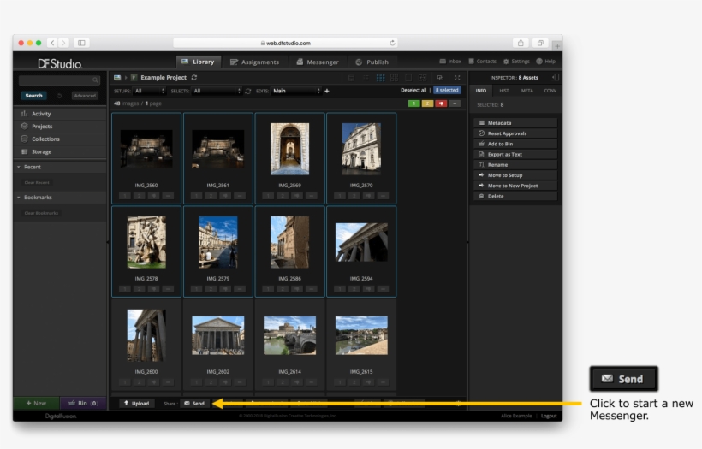Select the IMG_2602 thumbnail
Viewport: 702px width, 449px height.
click(217, 335)
